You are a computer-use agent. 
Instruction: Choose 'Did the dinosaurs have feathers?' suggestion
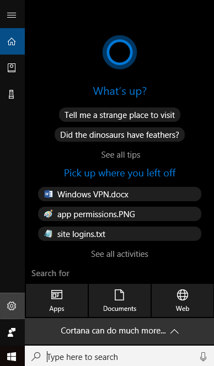pos(120,134)
